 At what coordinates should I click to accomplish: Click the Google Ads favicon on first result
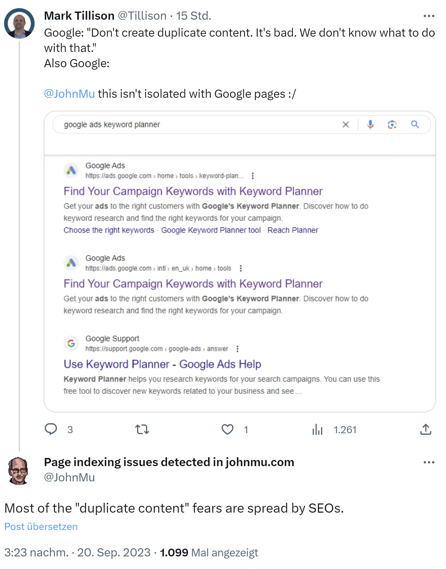coord(72,171)
